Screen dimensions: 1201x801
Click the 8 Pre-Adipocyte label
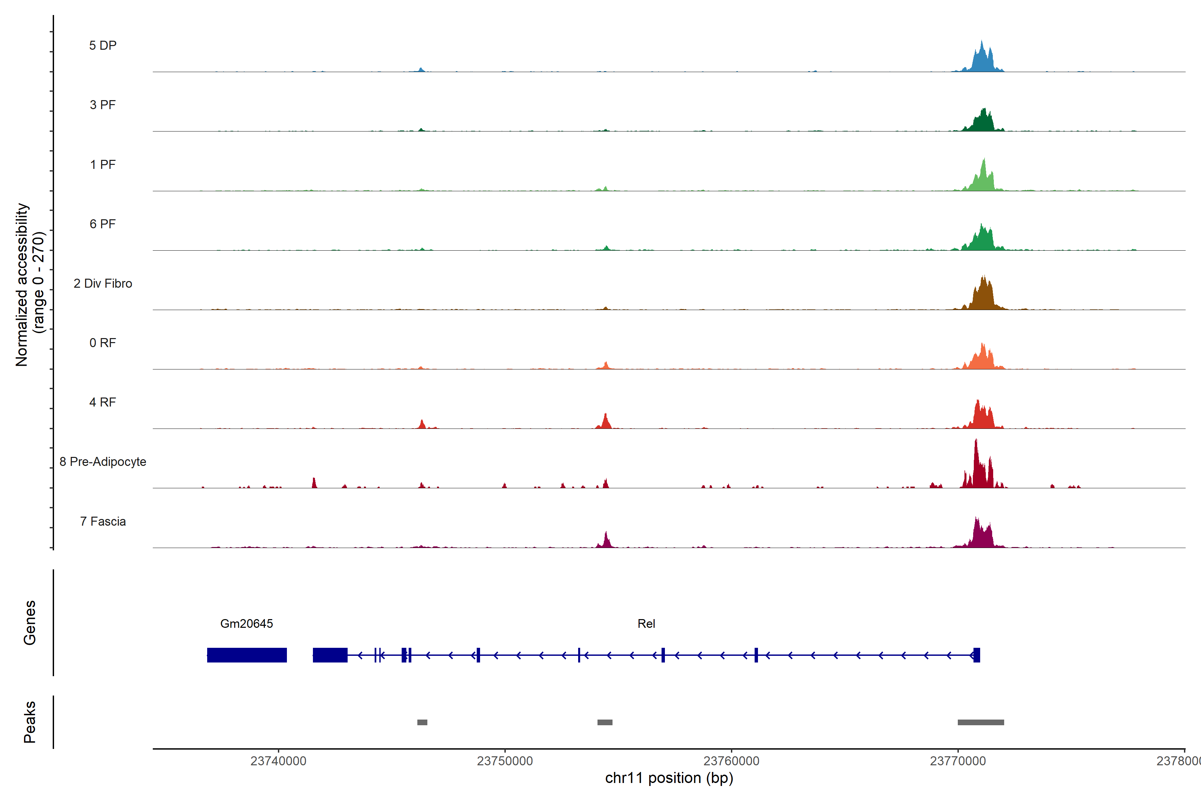click(x=103, y=462)
